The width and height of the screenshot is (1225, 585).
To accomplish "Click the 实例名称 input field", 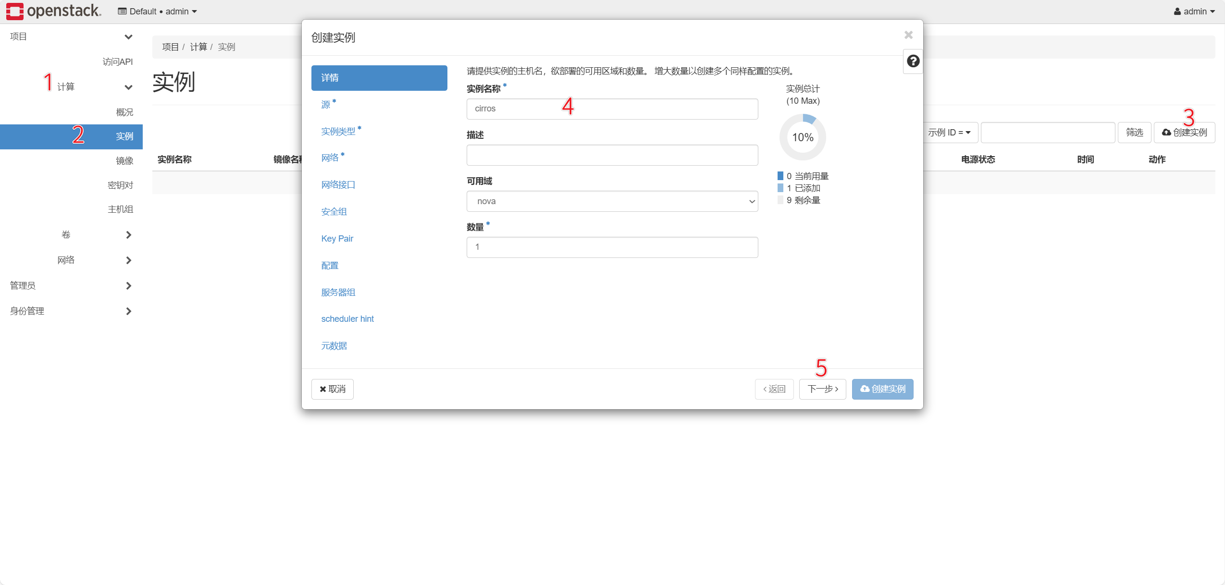I will tap(612, 109).
